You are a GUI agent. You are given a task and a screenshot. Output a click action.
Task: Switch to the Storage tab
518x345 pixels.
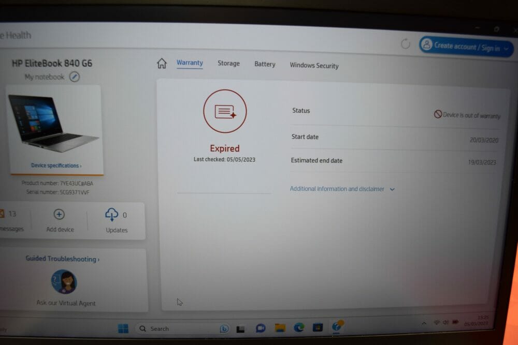228,63
